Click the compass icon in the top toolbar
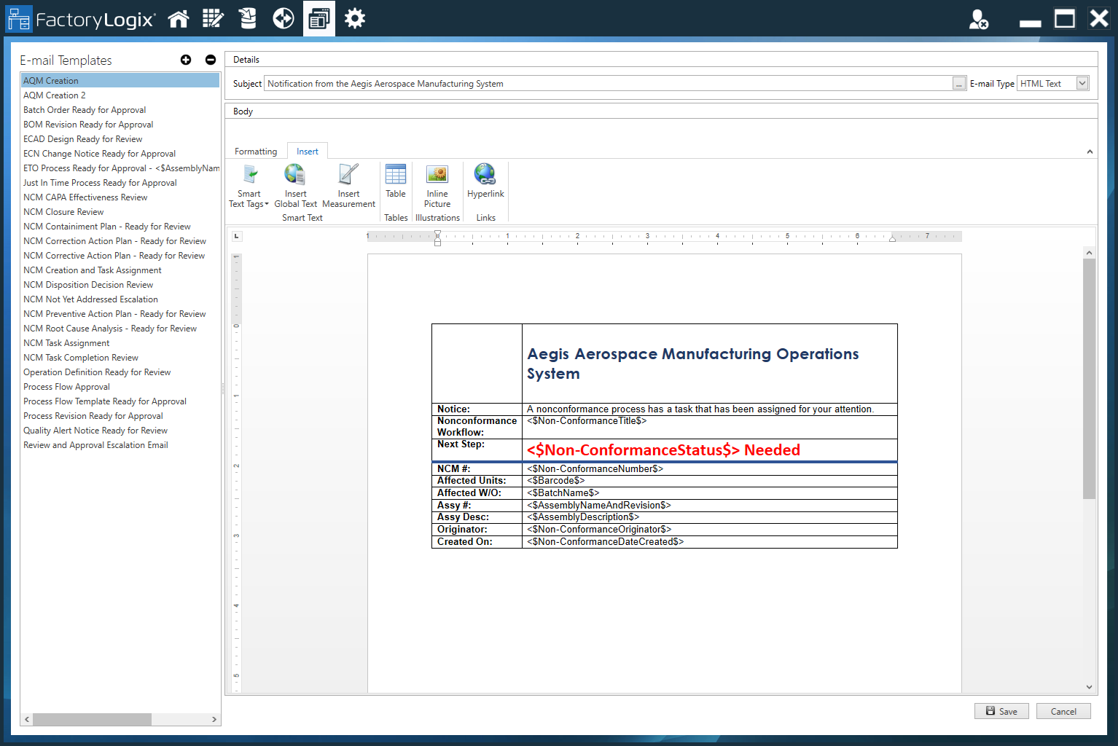Image resolution: width=1118 pixels, height=746 pixels. tap(283, 18)
